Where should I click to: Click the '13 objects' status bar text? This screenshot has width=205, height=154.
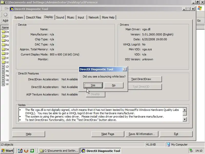[x=7, y=145]
